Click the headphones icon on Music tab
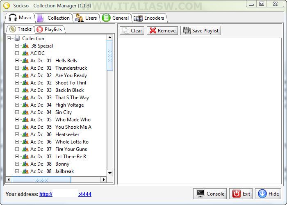 pyautogui.click(x=13, y=18)
